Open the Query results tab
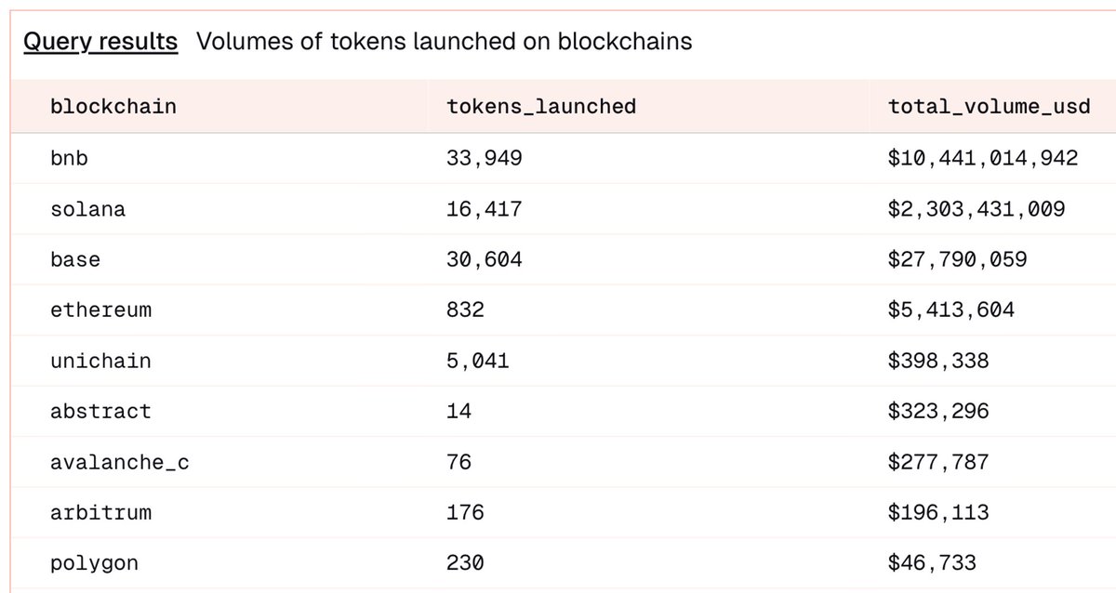 (x=100, y=42)
